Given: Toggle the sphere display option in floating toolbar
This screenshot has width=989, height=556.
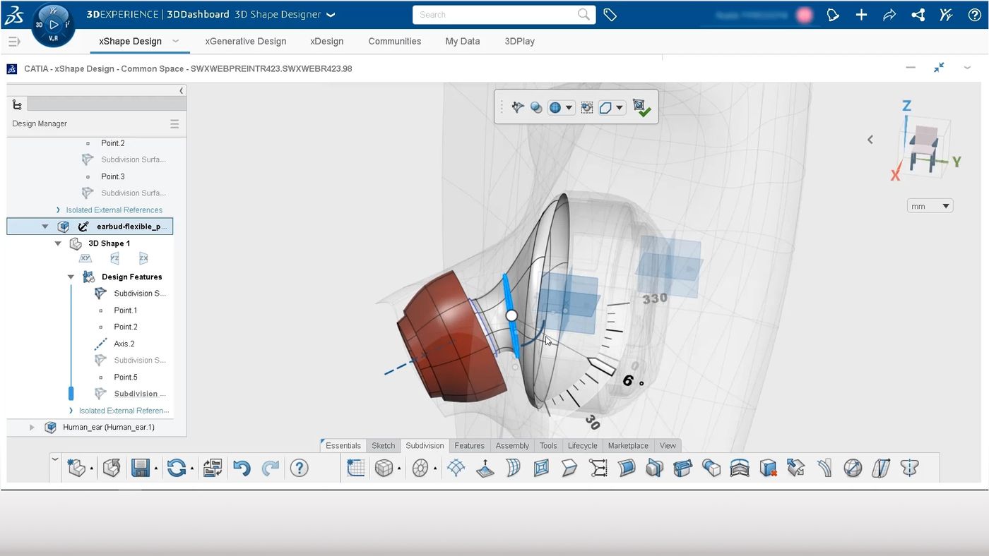Looking at the screenshot, I should click(536, 107).
